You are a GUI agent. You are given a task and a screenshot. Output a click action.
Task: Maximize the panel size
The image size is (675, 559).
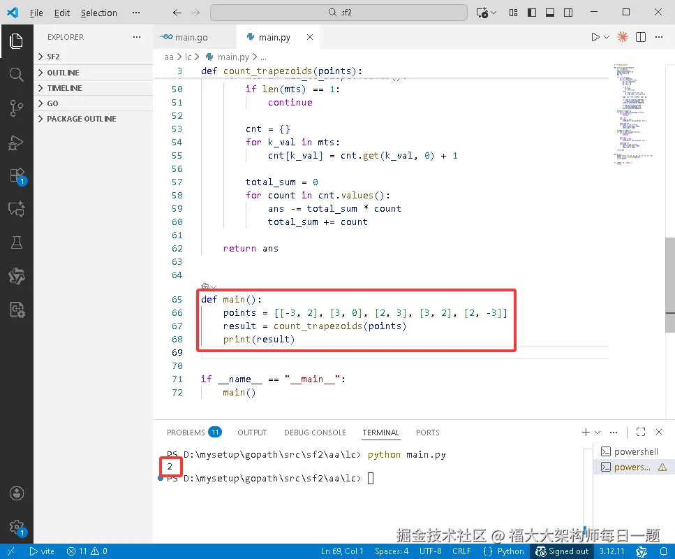(x=641, y=432)
